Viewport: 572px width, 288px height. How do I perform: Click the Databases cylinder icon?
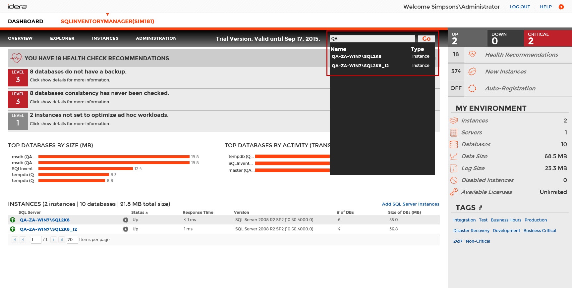pyautogui.click(x=454, y=144)
